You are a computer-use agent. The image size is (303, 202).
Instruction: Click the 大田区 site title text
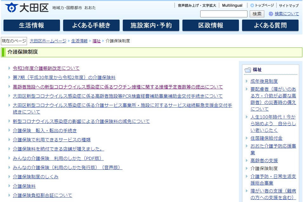tap(34, 8)
